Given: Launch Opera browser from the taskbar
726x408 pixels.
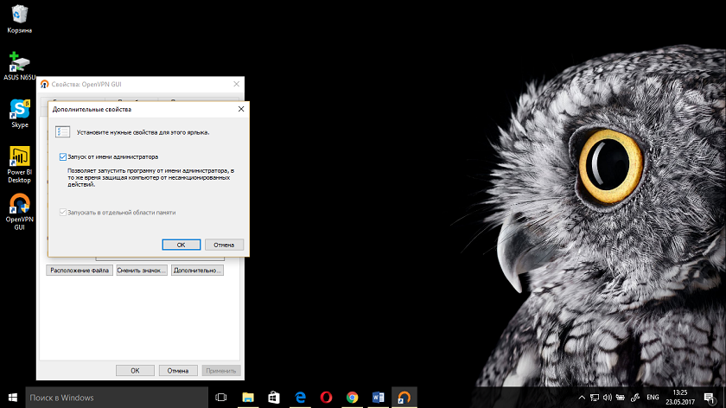Looking at the screenshot, I should point(326,398).
